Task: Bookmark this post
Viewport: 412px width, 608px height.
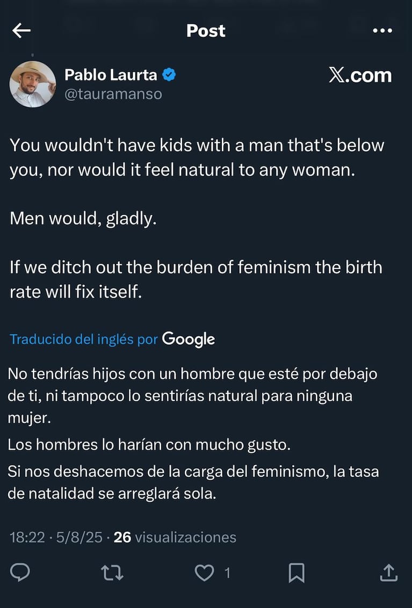Action: point(296,573)
